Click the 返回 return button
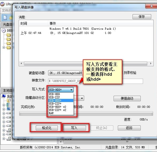This screenshot has width=157, height=152. pyautogui.click(x=129, y=128)
